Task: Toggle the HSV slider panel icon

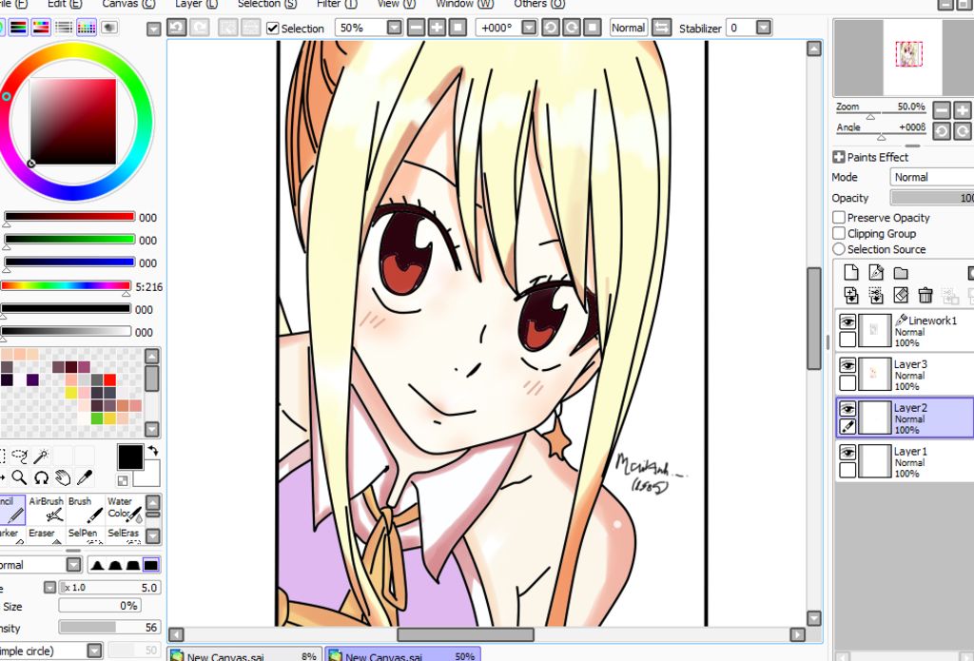Action: coord(40,28)
